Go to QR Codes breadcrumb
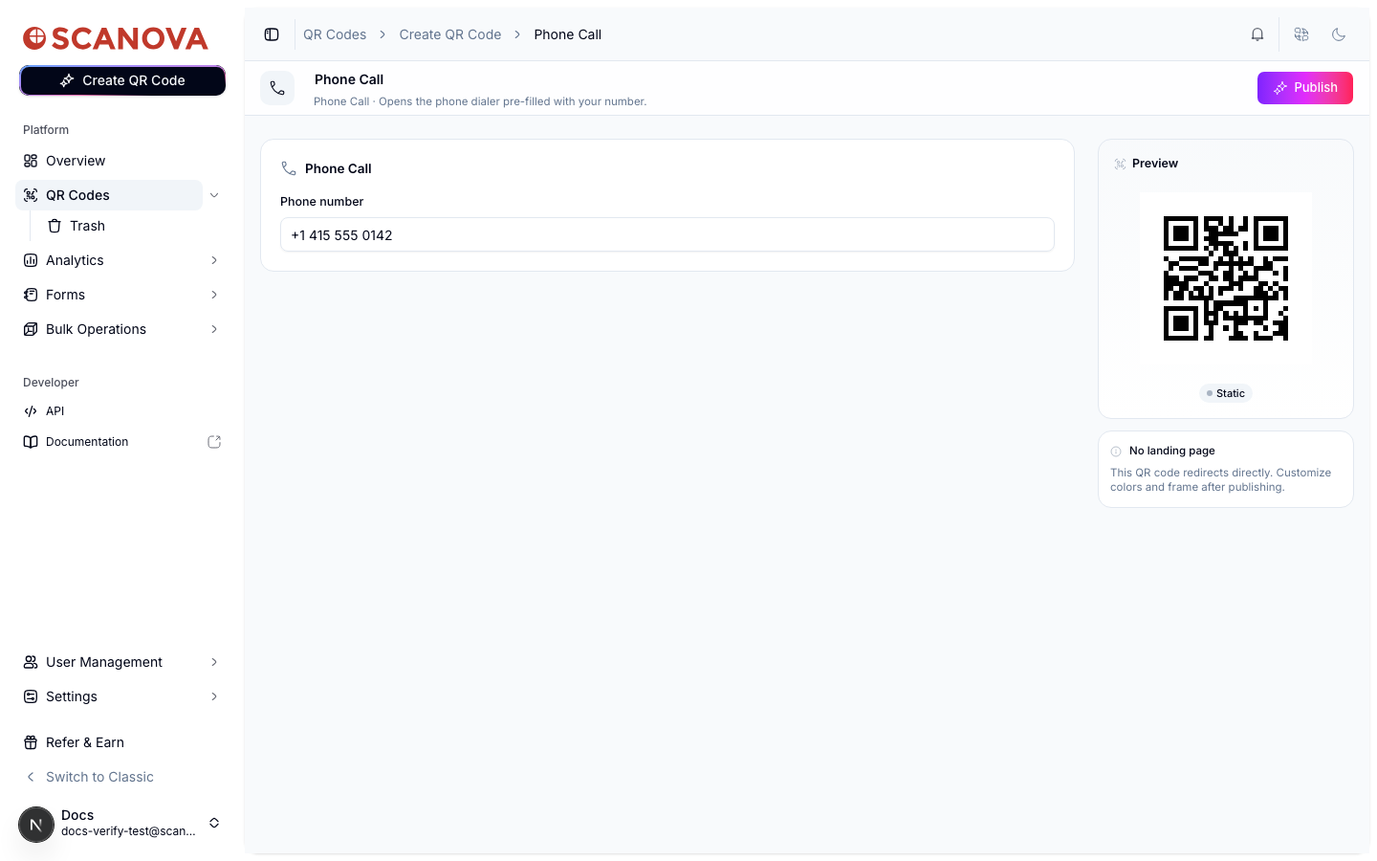Viewport: 1377px width, 861px height. pyautogui.click(x=335, y=34)
